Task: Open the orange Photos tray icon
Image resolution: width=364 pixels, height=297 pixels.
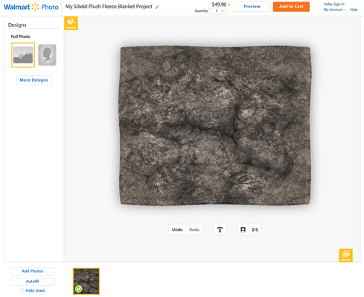Action: pyautogui.click(x=345, y=255)
